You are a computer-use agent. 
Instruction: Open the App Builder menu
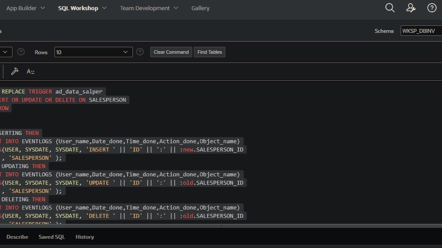click(26, 8)
